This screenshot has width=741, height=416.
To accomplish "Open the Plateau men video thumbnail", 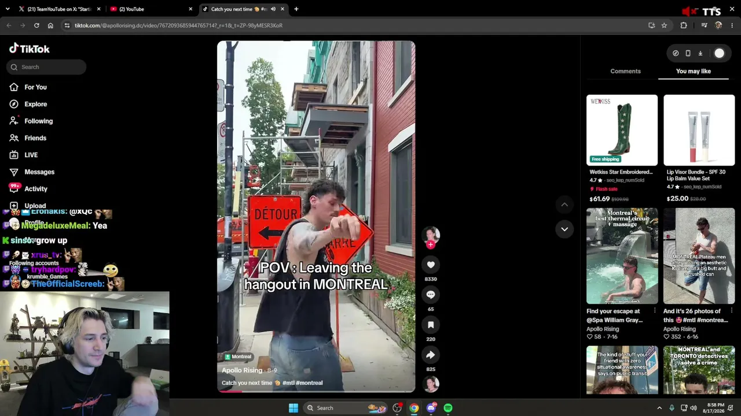I will (x=699, y=256).
